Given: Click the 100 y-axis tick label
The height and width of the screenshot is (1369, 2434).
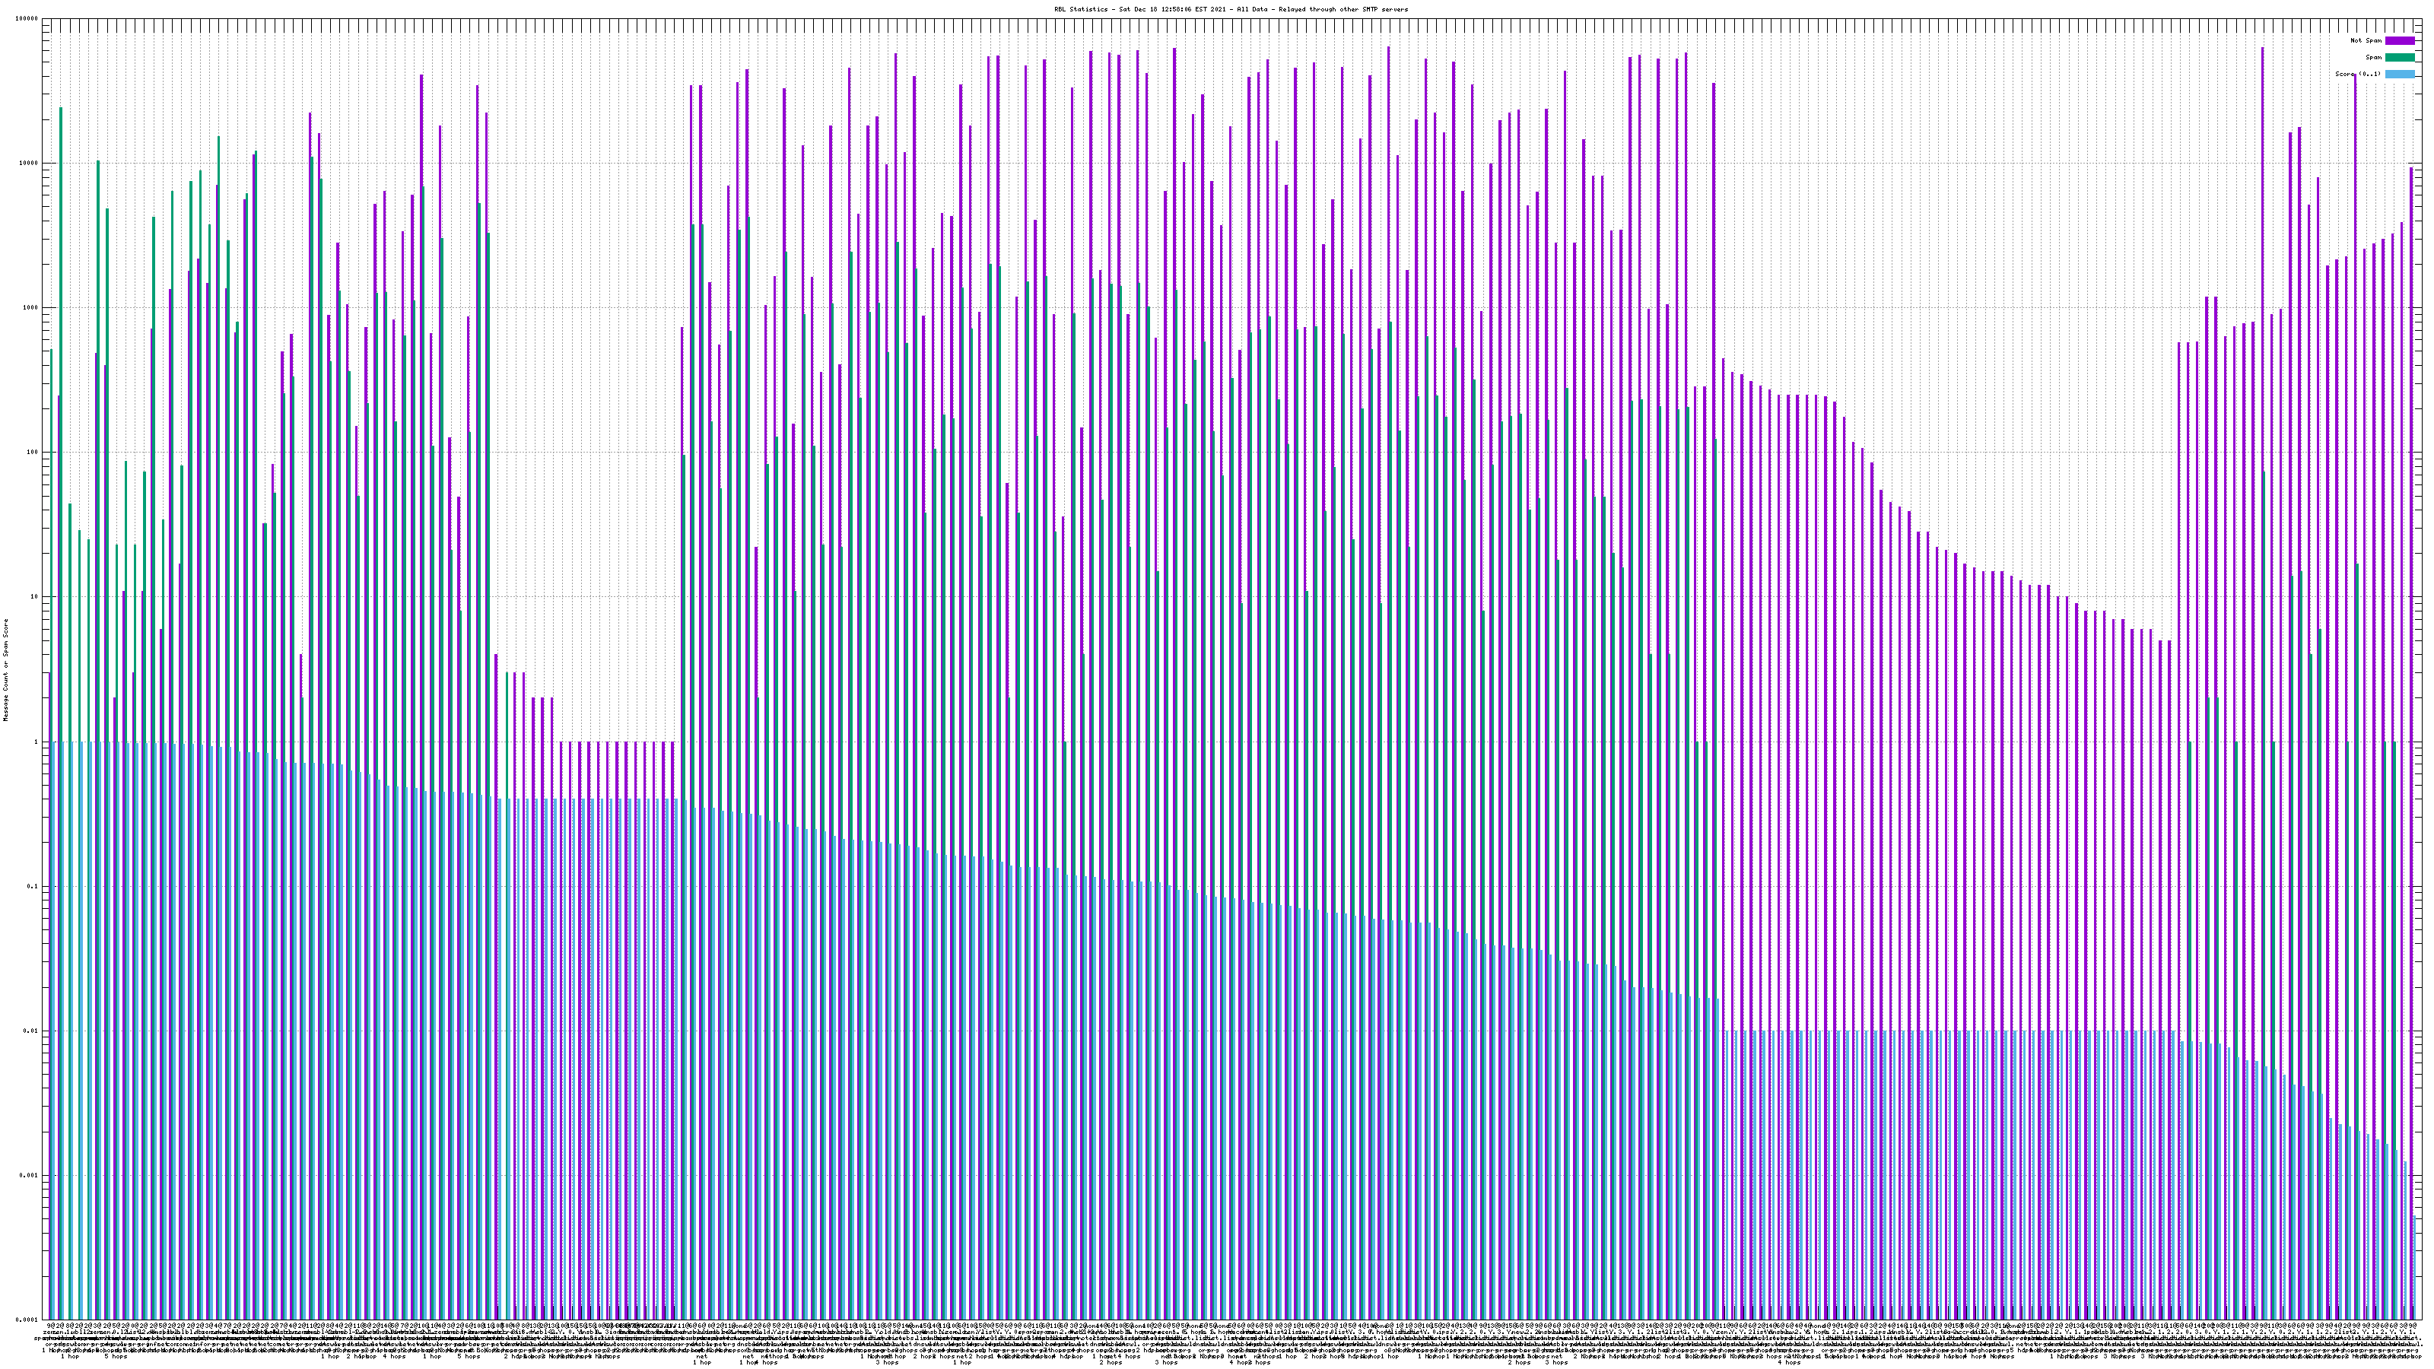Looking at the screenshot, I should click(x=33, y=453).
